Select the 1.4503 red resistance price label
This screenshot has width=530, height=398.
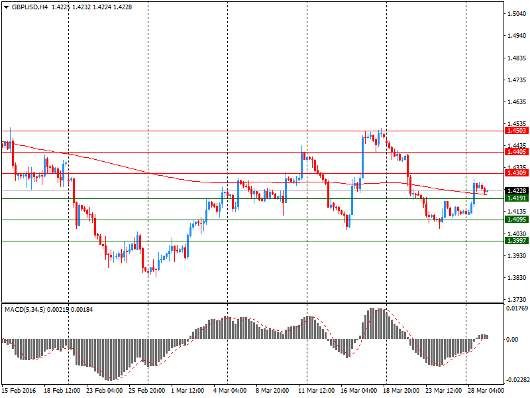516,131
